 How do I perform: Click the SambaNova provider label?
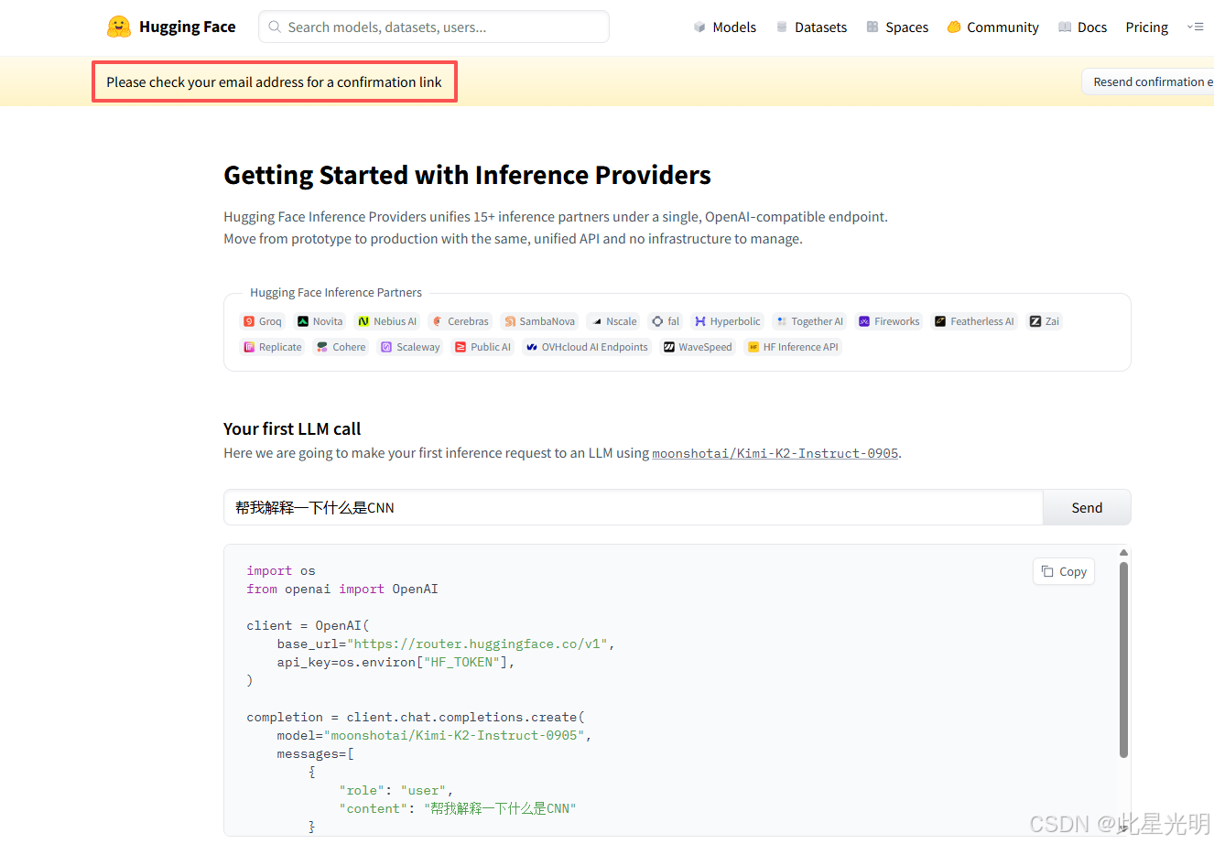coord(547,321)
